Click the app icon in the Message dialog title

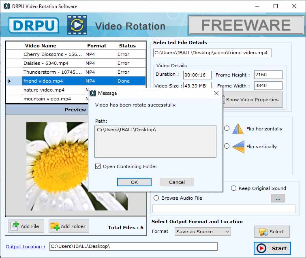(93, 93)
